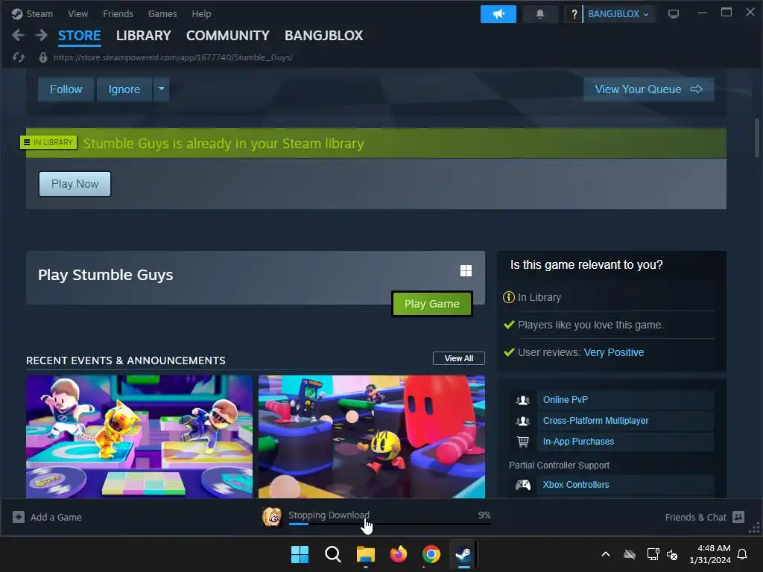Viewport: 763px width, 572px height.
Task: Click the Ignore button
Action: [124, 89]
